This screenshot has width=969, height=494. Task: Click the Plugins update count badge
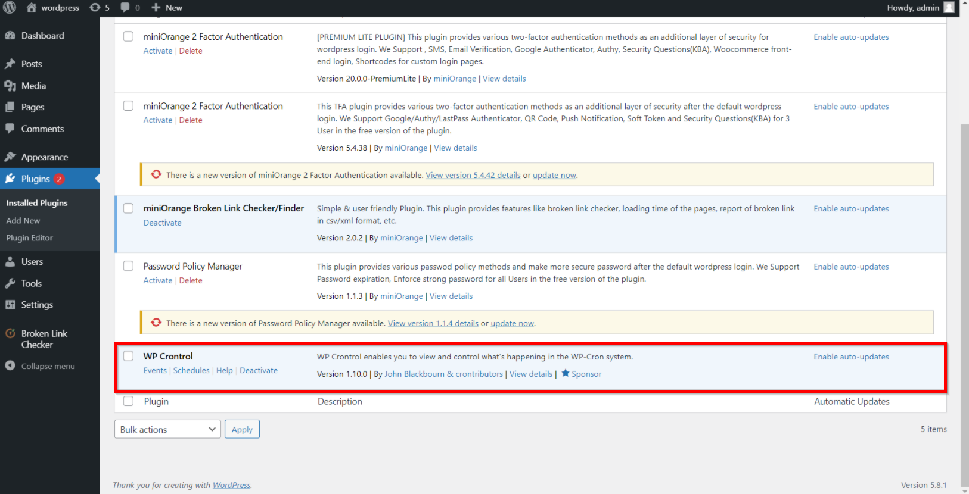(59, 179)
